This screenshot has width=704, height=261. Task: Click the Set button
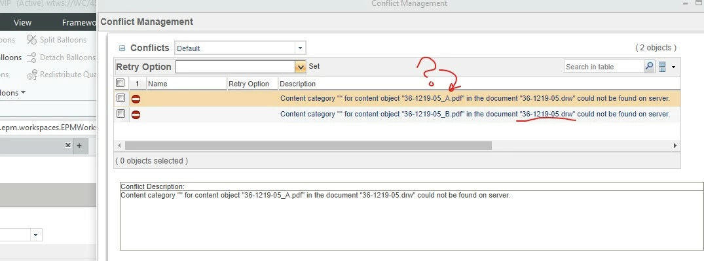pos(314,66)
